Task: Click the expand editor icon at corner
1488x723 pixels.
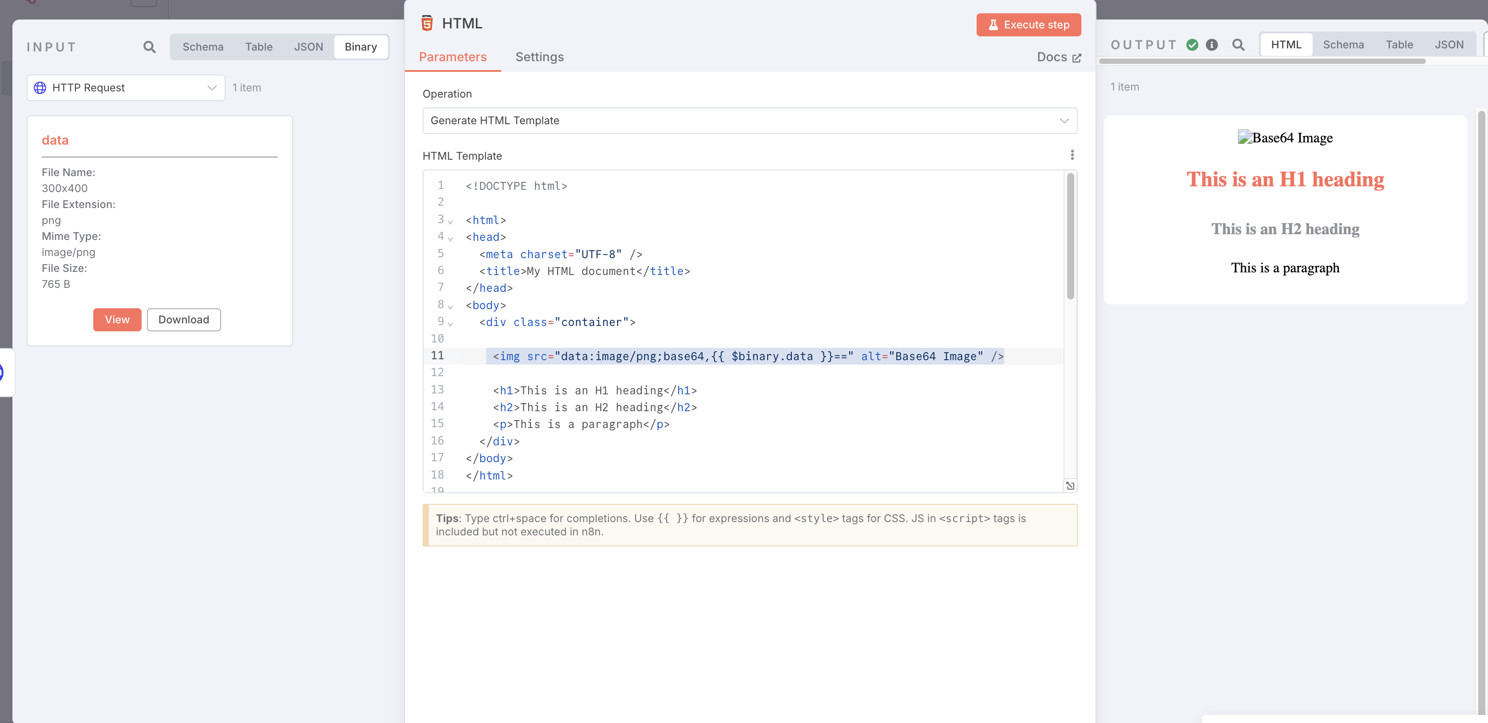Action: click(1070, 486)
